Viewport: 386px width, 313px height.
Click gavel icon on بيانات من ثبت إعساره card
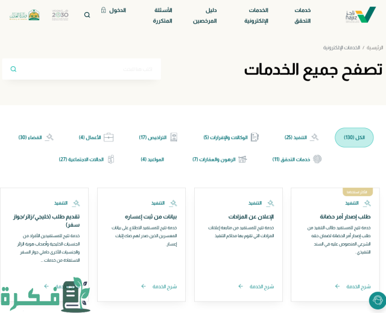coord(173,203)
